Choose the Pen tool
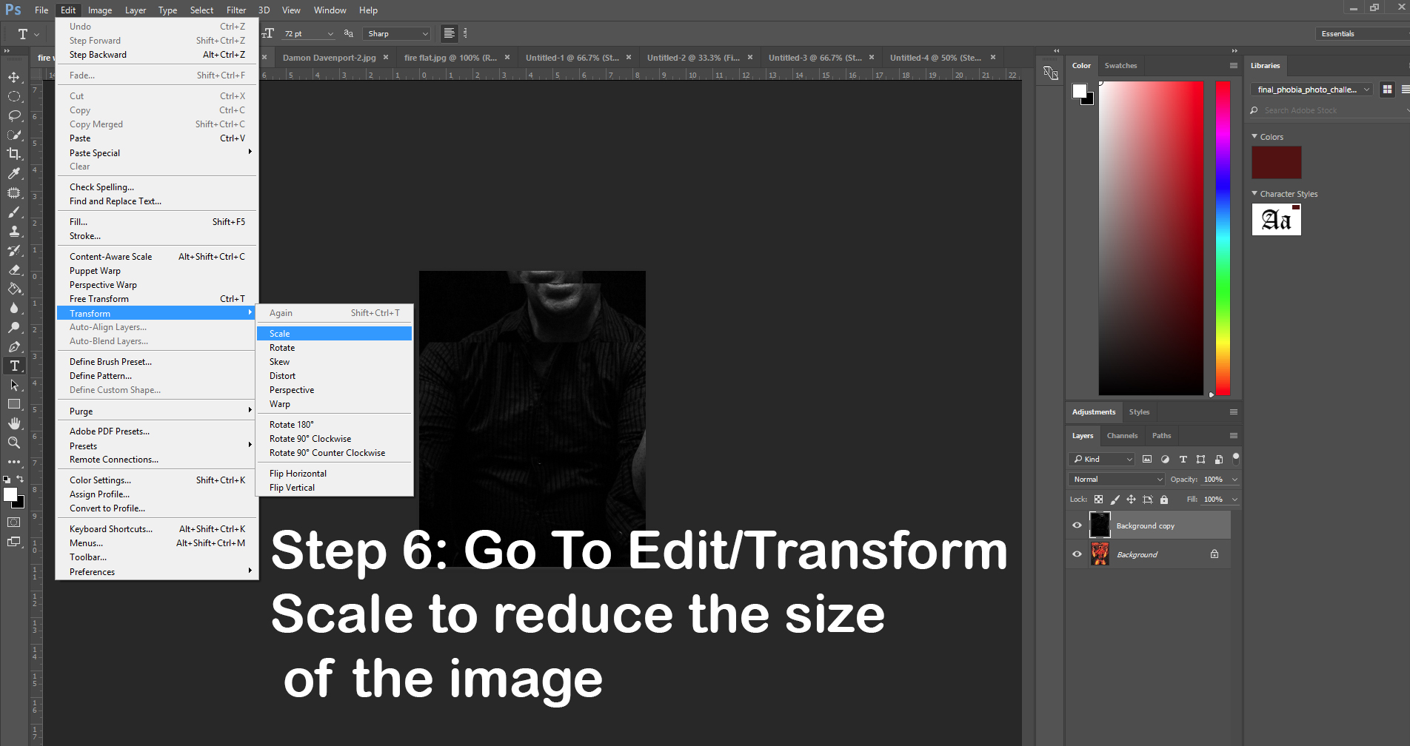Image resolution: width=1410 pixels, height=746 pixels. pyautogui.click(x=14, y=346)
